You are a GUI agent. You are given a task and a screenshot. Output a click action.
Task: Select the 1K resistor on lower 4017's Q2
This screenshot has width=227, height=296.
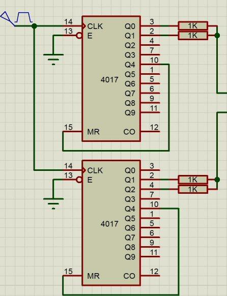point(193,189)
